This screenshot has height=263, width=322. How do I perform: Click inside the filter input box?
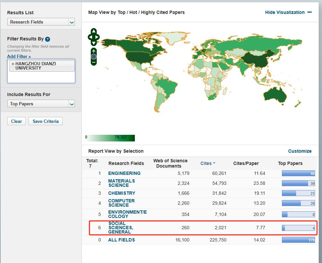click(41, 78)
